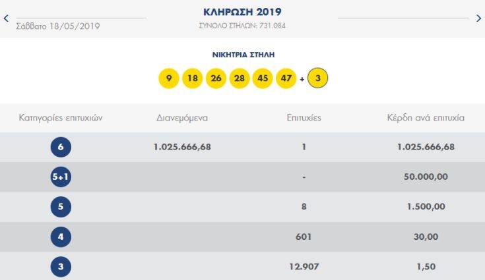Screen dimensions: 485x280
Task: Click winning number ball 47
Action: click(x=286, y=79)
